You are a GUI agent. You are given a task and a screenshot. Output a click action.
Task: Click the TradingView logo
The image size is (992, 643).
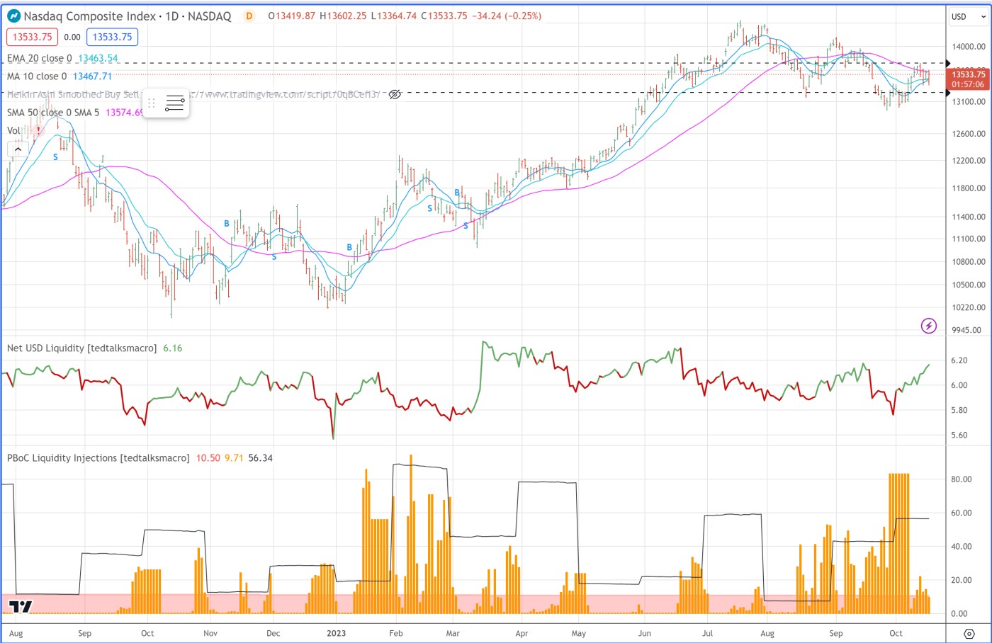(x=21, y=607)
